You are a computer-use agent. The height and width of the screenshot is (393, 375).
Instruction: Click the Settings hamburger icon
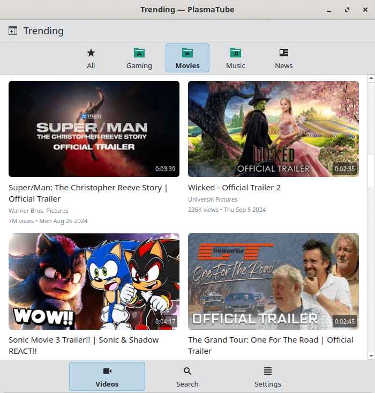coord(268,371)
